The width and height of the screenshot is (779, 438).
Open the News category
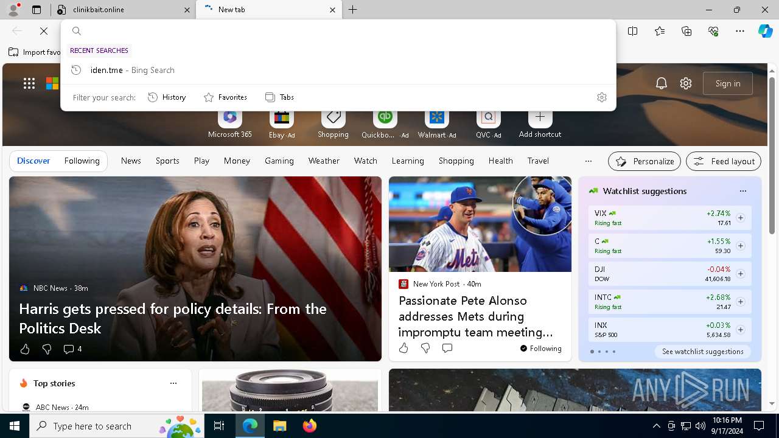coord(131,161)
